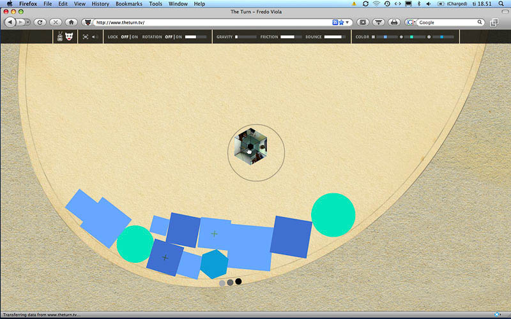Adjust the square shape COLOR slider
Screen dimensions: 511x319
tap(387, 37)
